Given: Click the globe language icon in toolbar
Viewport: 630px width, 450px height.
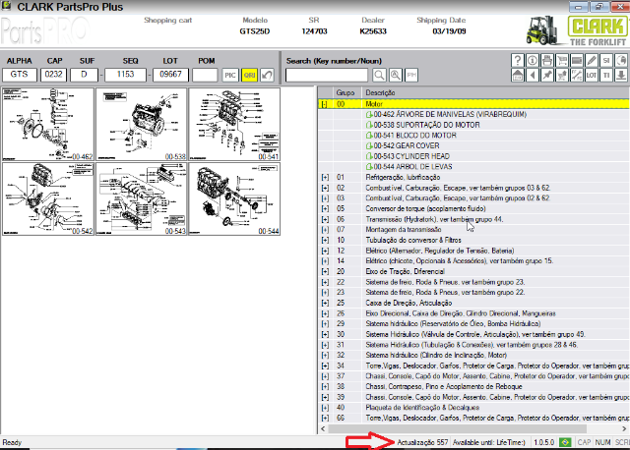Looking at the screenshot, I should point(621,60).
